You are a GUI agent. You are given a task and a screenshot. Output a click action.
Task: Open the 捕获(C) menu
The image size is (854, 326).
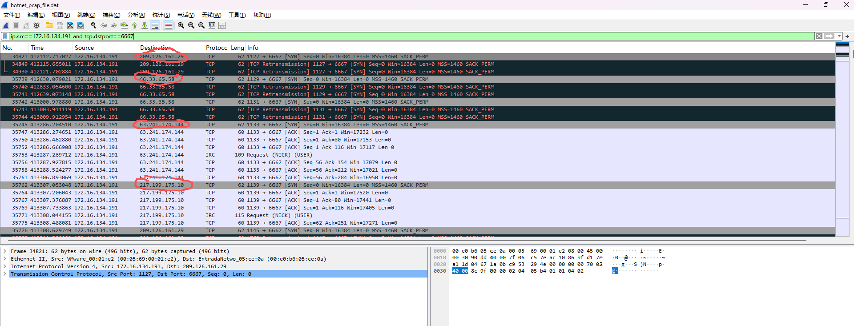tap(111, 15)
